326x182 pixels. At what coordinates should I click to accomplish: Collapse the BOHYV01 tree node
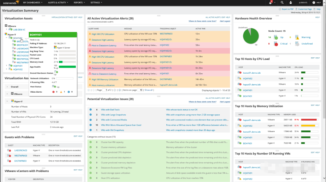tap(7, 38)
